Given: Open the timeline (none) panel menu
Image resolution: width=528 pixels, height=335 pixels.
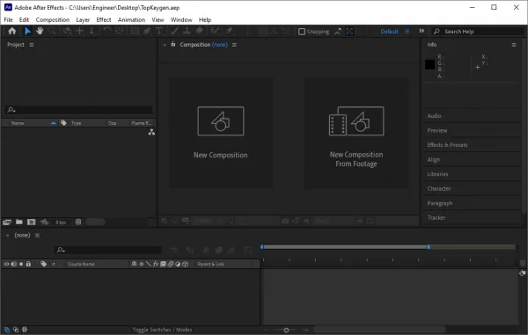Looking at the screenshot, I should (x=37, y=236).
